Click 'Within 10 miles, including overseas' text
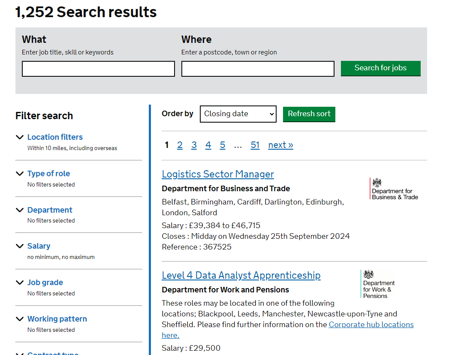This screenshot has width=473, height=355. click(x=72, y=148)
